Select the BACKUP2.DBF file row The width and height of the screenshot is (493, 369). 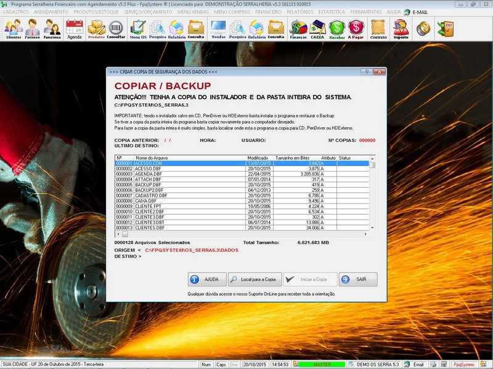[242, 190]
